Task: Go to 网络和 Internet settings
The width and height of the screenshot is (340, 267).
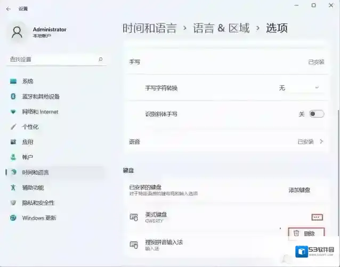Action: [40, 112]
